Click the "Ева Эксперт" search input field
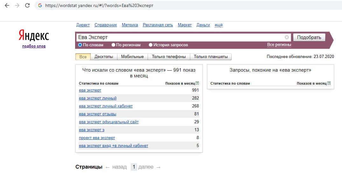Screen dimensions: 342x180 point(178,37)
